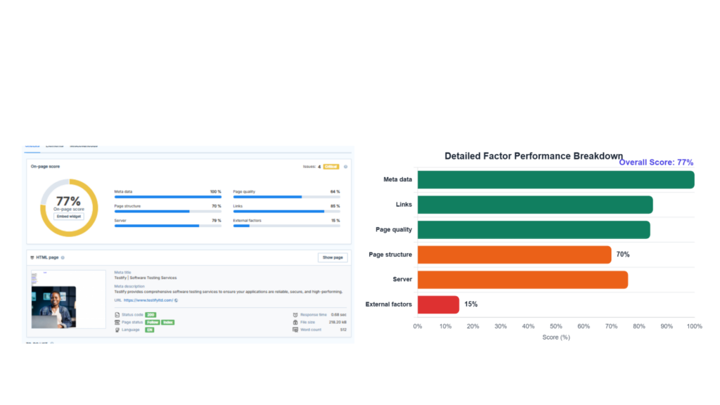Click the info icon beside the Critical issues badge
Image resolution: width=720 pixels, height=405 pixels.
pyautogui.click(x=347, y=166)
